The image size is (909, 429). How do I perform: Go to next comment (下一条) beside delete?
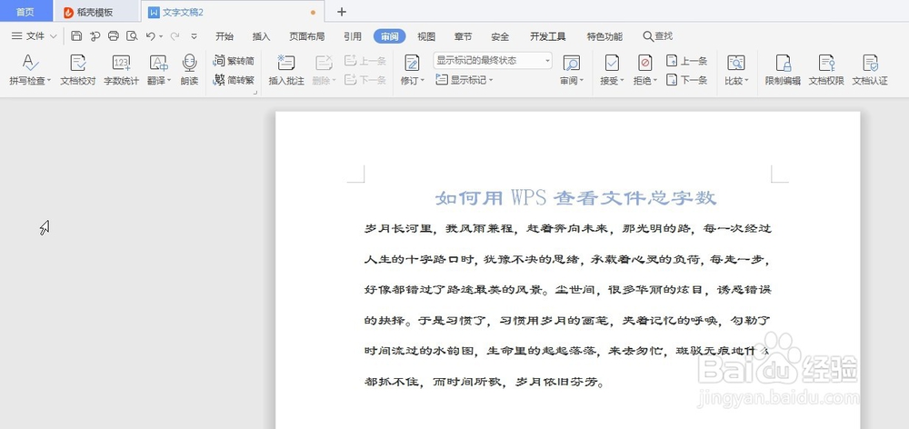(x=365, y=80)
